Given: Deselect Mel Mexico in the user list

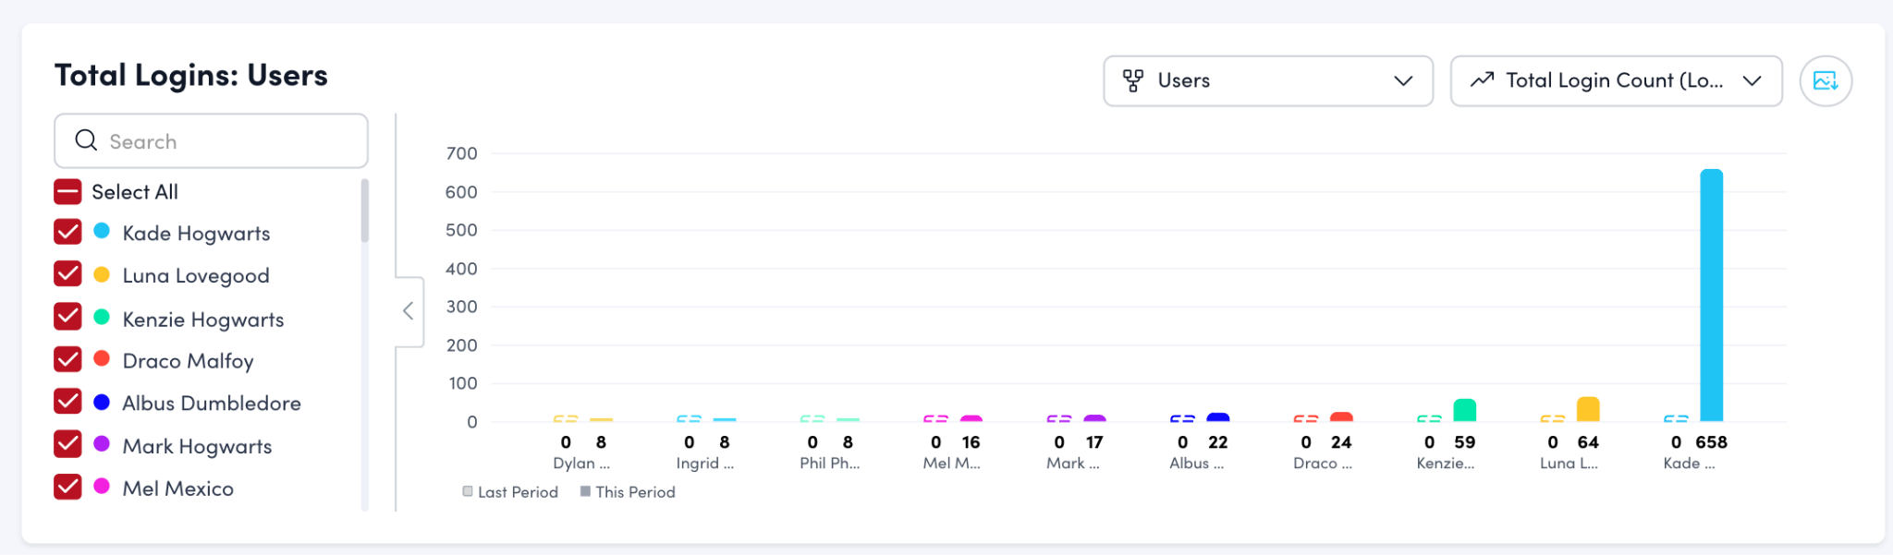Looking at the screenshot, I should [x=67, y=488].
